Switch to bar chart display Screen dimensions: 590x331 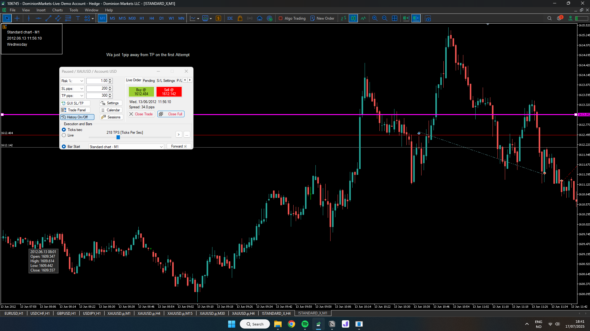click(343, 18)
